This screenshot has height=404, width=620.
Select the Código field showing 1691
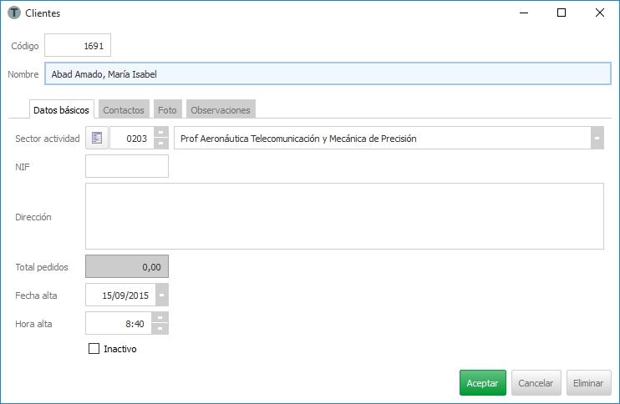[78, 46]
